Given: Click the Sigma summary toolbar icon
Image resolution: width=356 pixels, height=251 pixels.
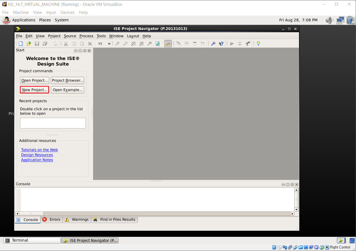Looking at the screenshot, I should (240, 44).
